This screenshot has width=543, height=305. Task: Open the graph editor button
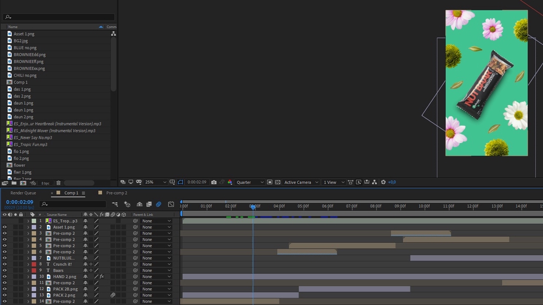coord(171,204)
